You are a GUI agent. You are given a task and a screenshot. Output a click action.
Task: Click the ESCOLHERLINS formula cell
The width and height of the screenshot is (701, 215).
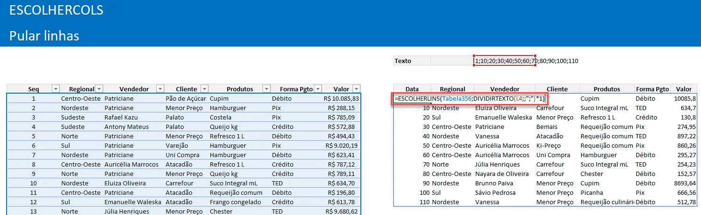coord(470,99)
